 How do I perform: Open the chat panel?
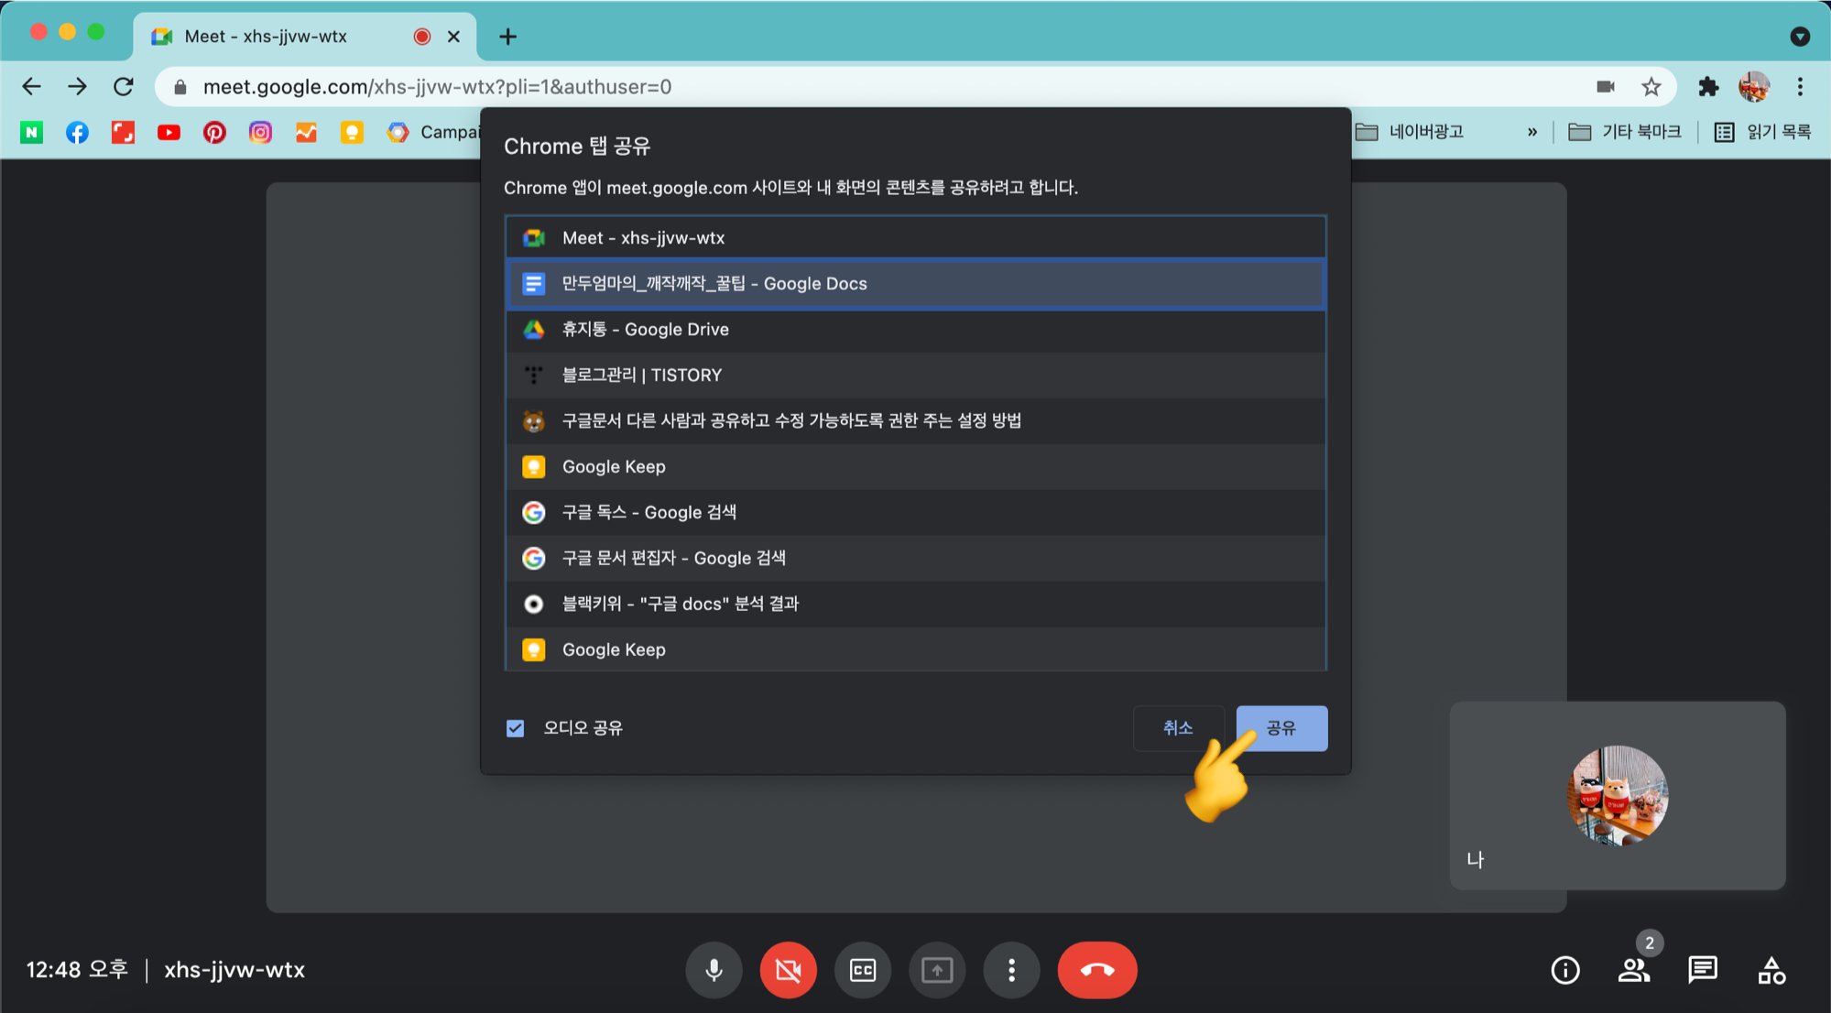[x=1702, y=970]
